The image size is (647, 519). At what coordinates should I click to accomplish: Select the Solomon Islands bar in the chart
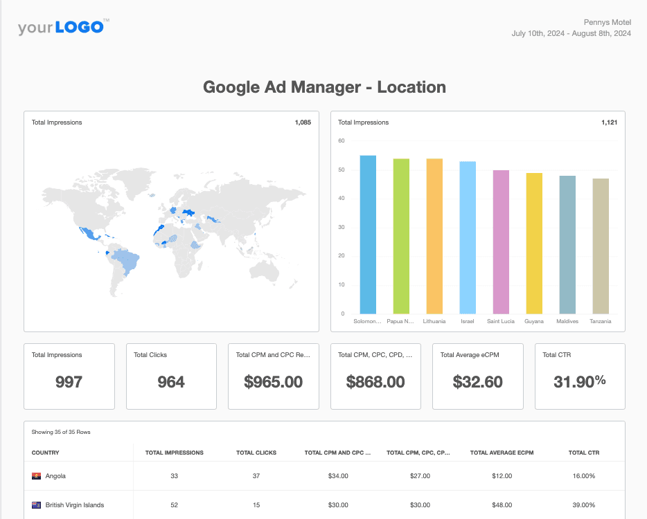(366, 235)
